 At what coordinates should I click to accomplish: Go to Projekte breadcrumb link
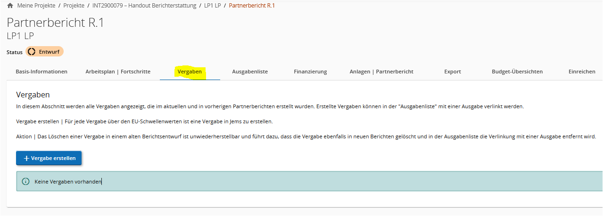click(74, 6)
